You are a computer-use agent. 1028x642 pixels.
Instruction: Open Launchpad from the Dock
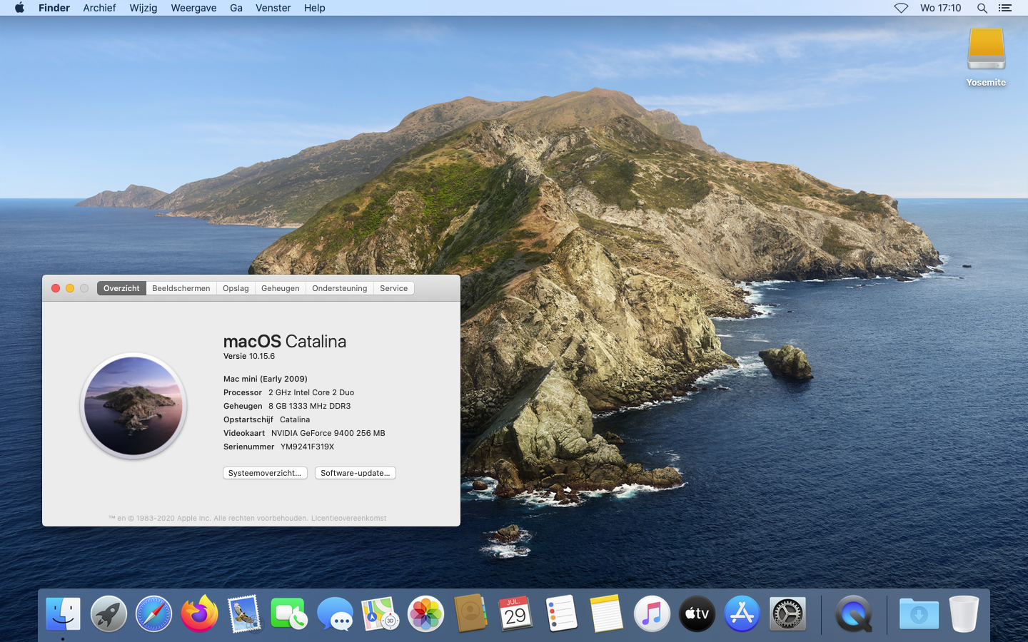(109, 613)
